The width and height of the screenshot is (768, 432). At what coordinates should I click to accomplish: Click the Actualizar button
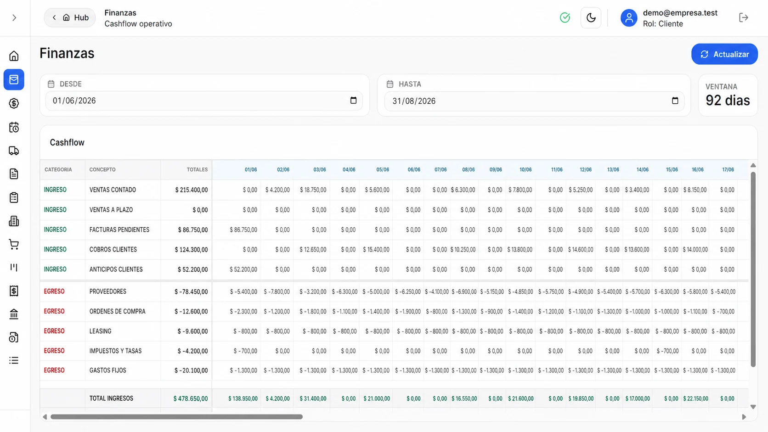(x=724, y=54)
